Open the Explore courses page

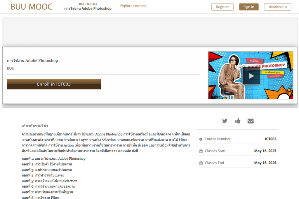(133, 6)
